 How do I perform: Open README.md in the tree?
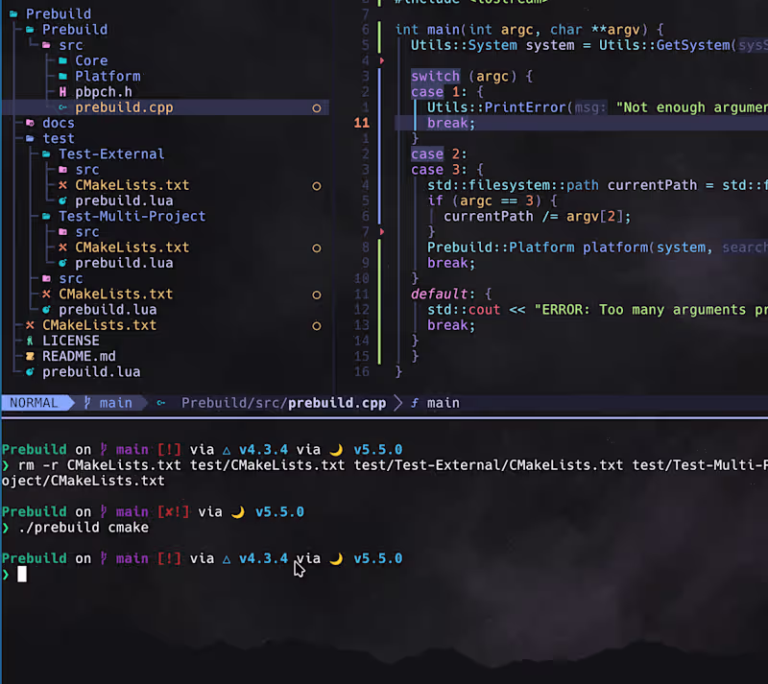(x=79, y=357)
